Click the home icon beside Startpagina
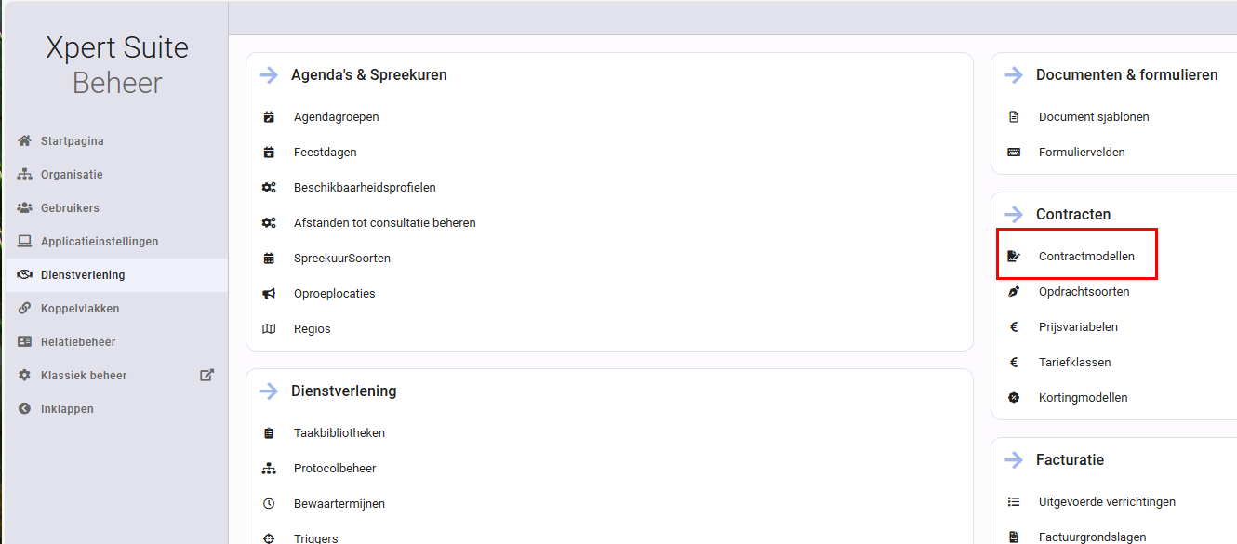The image size is (1237, 544). (25, 141)
